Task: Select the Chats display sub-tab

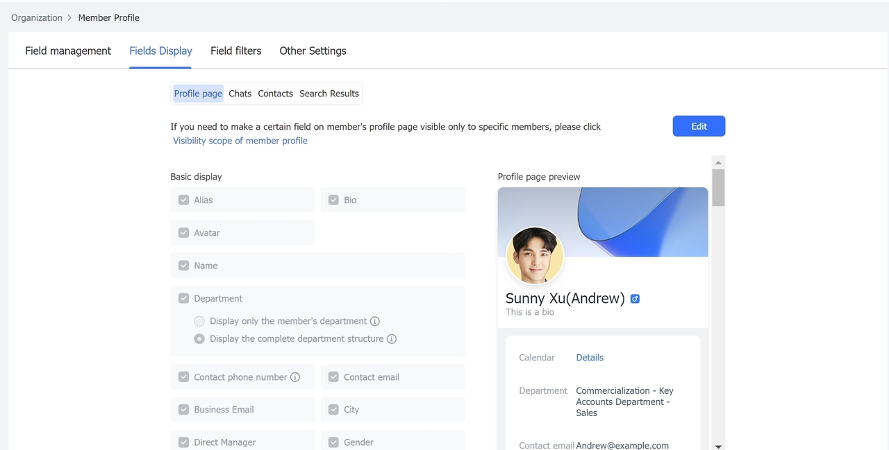Action: (240, 94)
